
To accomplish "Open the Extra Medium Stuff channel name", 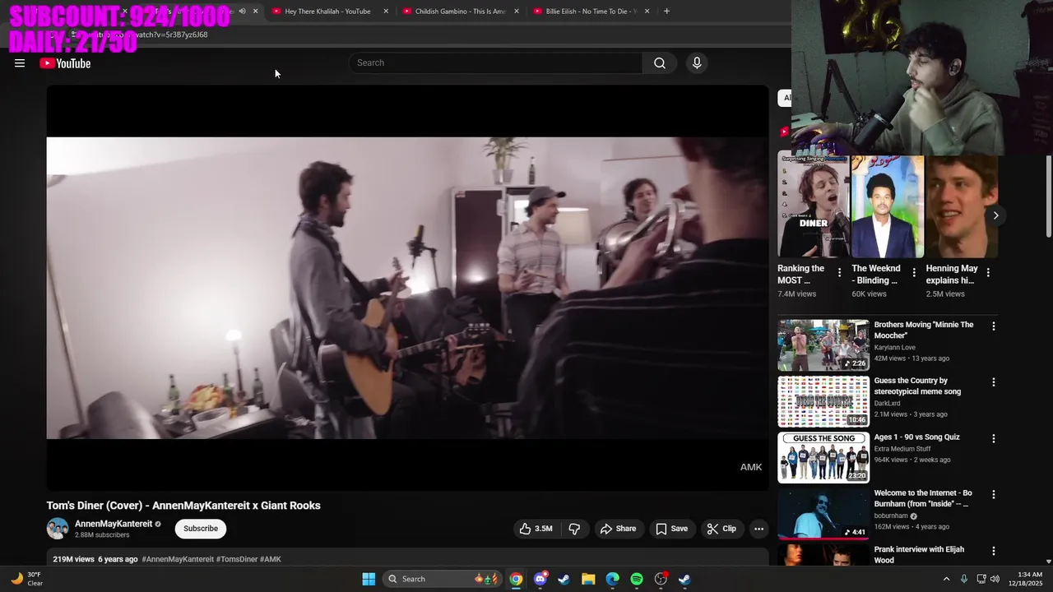I will (x=902, y=449).
